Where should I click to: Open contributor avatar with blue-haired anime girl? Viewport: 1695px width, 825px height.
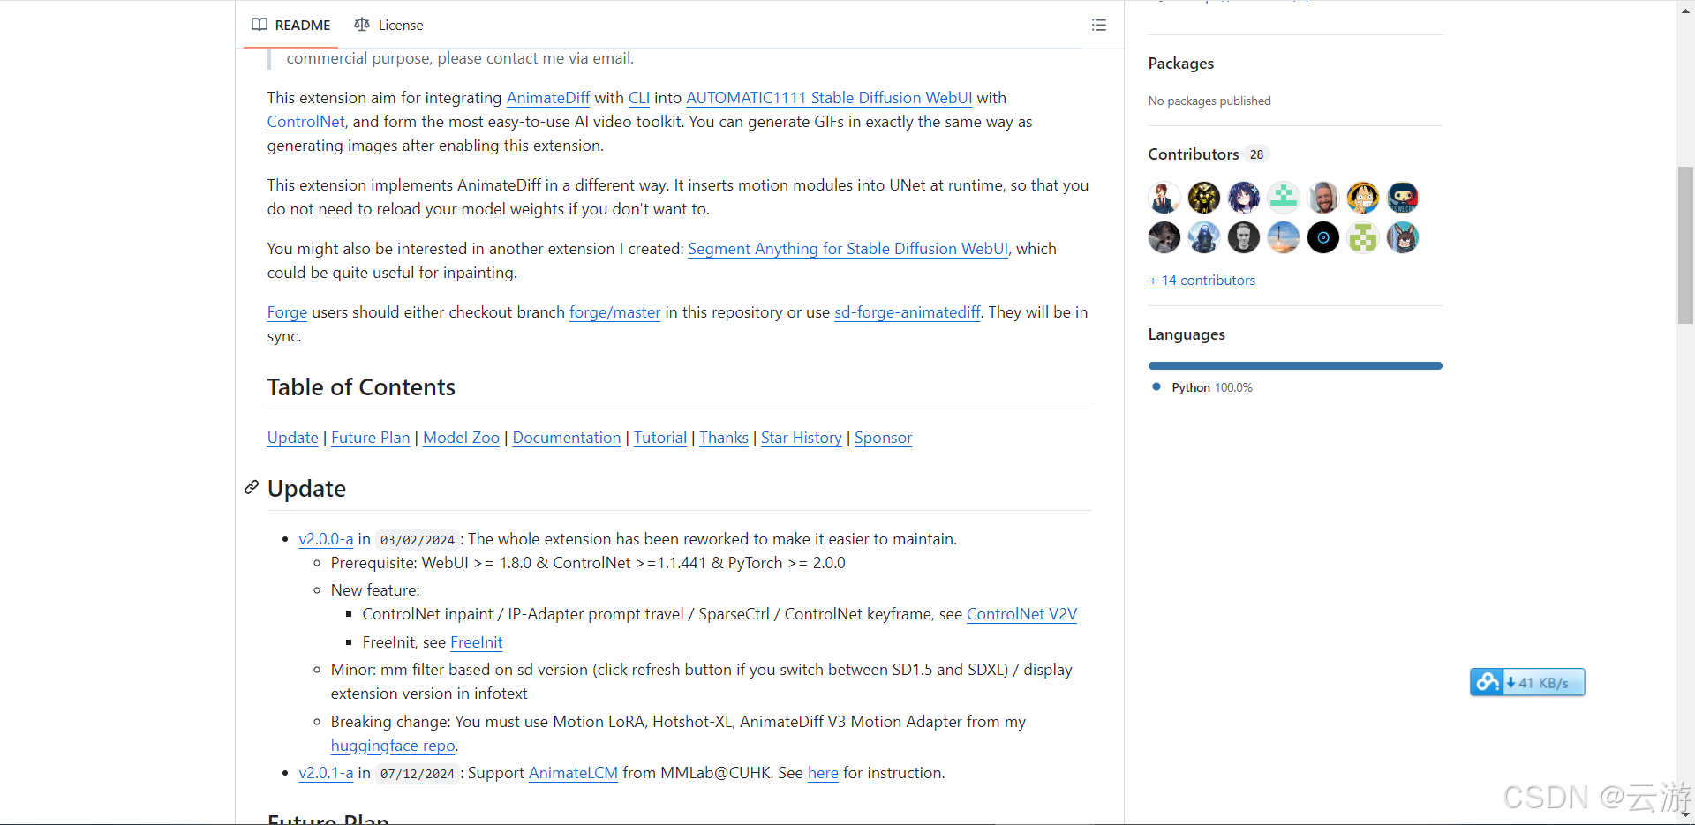coord(1244,198)
